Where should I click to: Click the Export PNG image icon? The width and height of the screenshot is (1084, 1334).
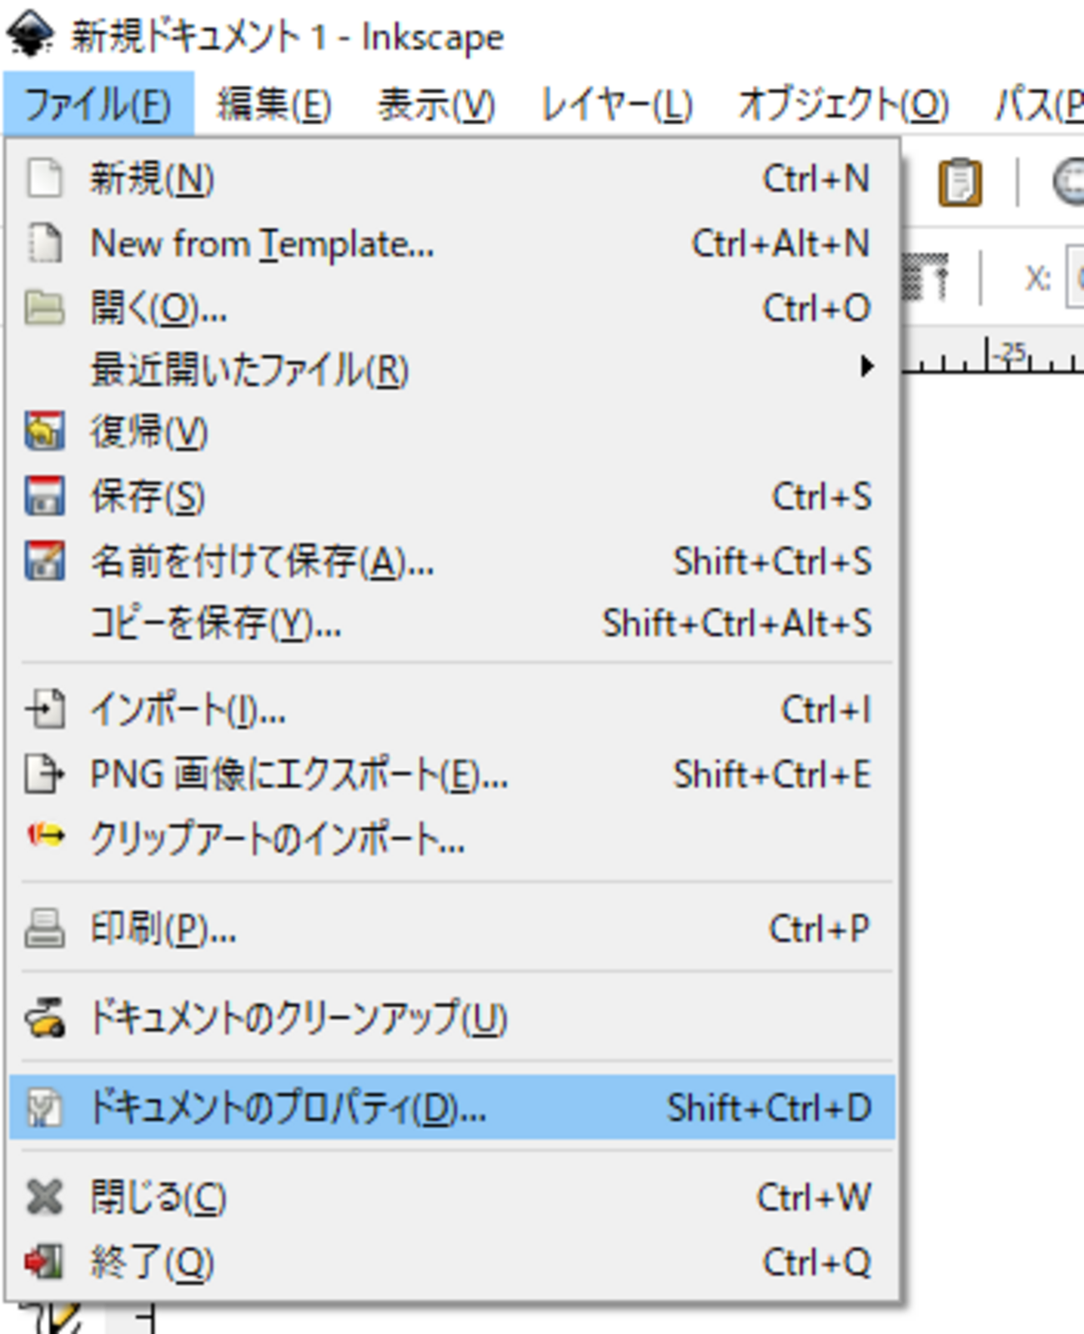point(44,774)
